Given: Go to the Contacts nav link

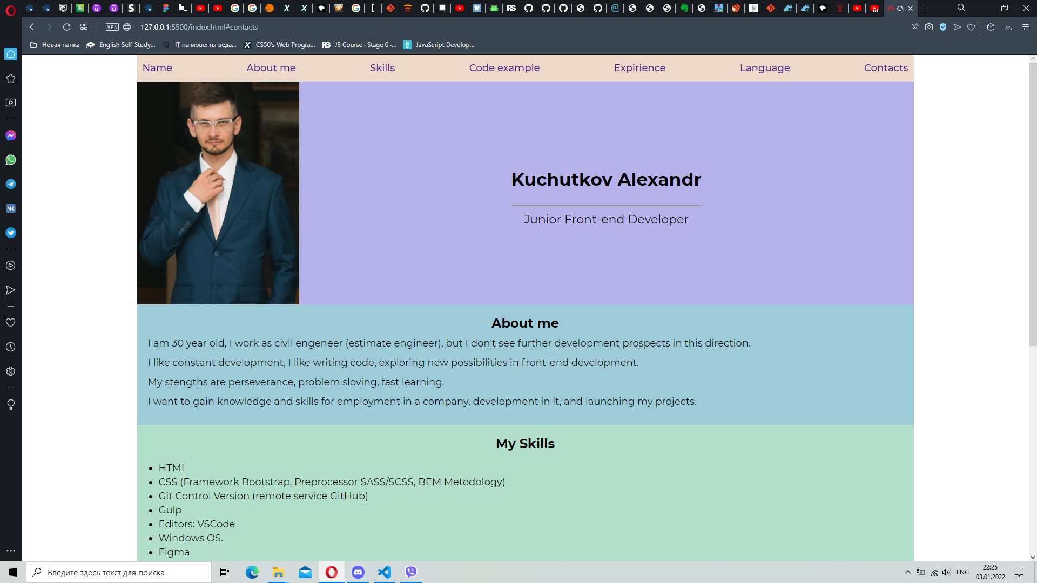Looking at the screenshot, I should pyautogui.click(x=886, y=68).
